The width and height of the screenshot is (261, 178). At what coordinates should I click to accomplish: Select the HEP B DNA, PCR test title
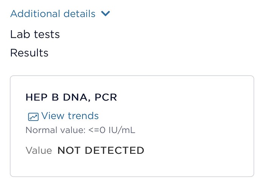click(x=71, y=98)
